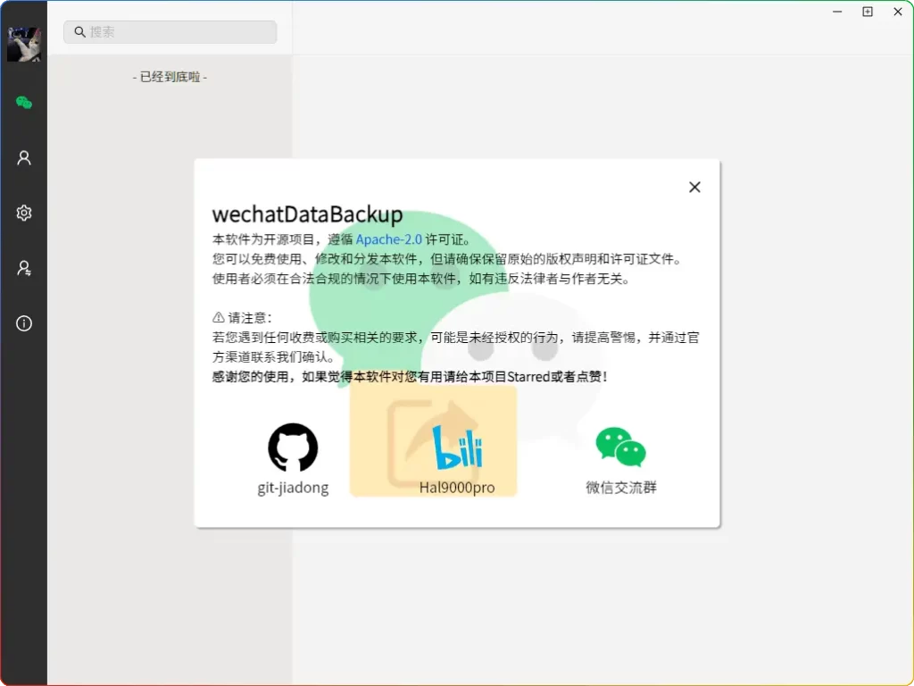Viewport: 914px width, 686px height.
Task: Open the about info icon in sidebar
Action: [x=24, y=323]
